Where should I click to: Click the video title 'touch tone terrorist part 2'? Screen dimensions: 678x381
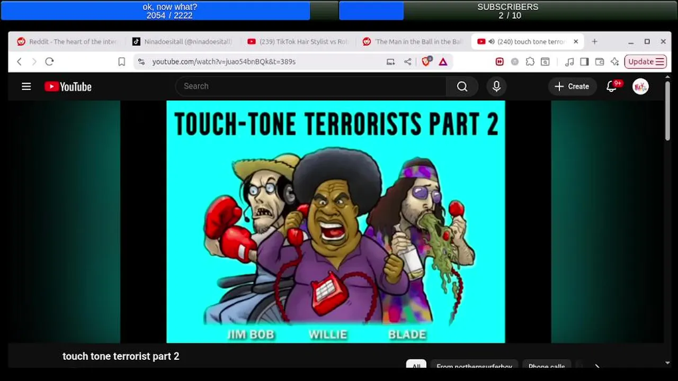coord(121,356)
